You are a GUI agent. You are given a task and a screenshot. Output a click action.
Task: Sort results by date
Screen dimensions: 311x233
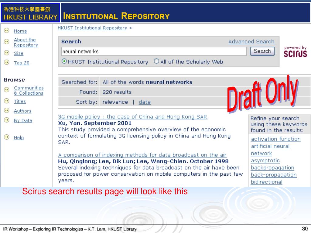pyautogui.click(x=145, y=102)
